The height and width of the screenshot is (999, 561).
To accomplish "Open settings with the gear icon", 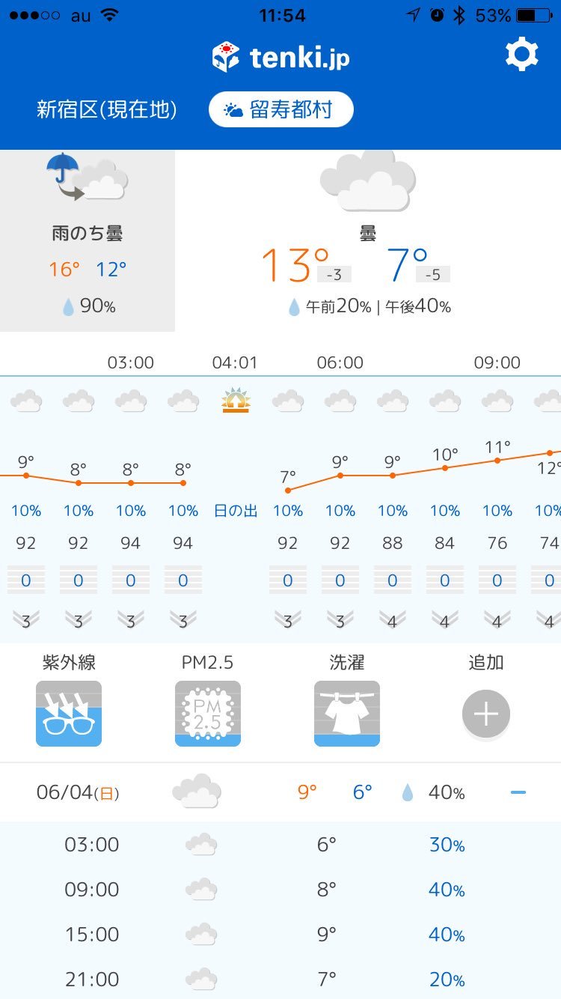I will 521,55.
